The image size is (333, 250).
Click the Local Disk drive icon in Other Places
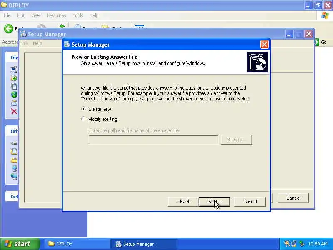click(14, 143)
